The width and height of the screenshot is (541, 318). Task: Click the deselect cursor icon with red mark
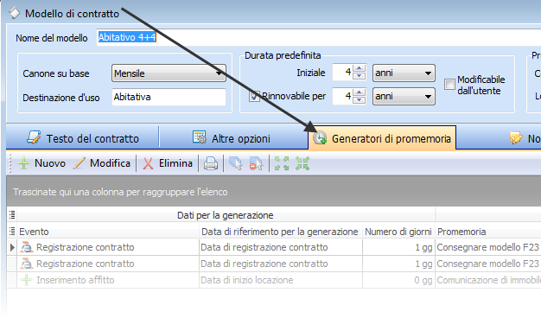(x=256, y=163)
